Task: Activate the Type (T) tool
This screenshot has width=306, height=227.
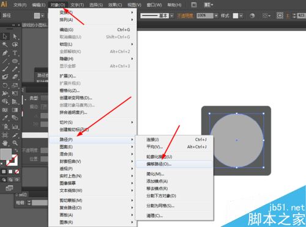Action: point(15,53)
